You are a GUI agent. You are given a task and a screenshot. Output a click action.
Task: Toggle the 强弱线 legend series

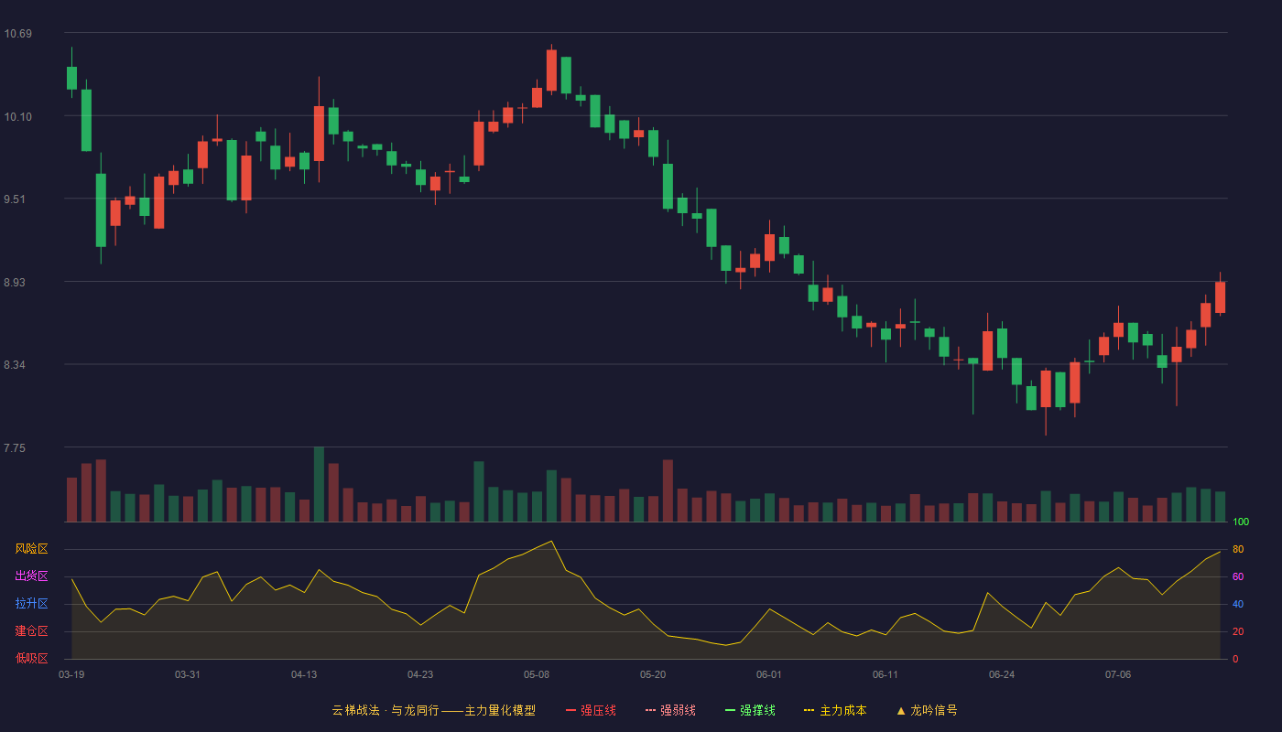pyautogui.click(x=670, y=710)
